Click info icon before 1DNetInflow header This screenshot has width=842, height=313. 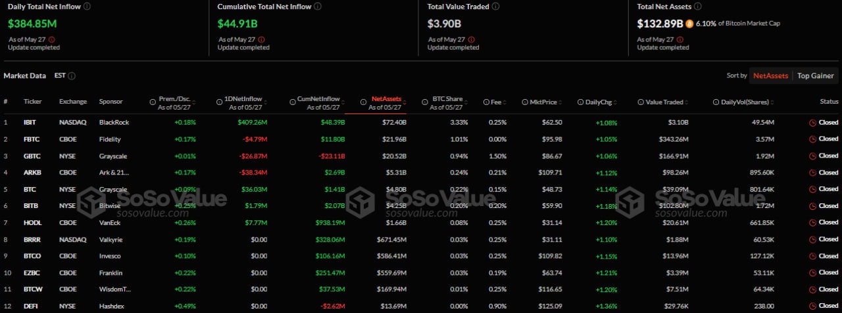219,102
